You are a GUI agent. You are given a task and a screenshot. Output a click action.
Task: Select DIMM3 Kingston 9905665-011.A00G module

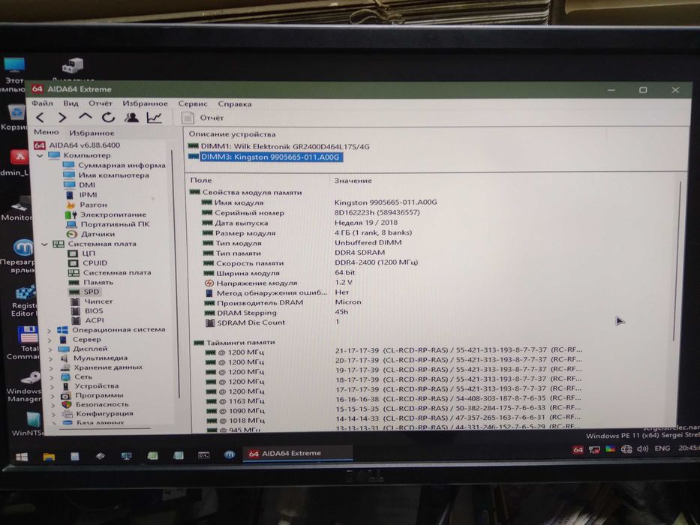point(266,157)
